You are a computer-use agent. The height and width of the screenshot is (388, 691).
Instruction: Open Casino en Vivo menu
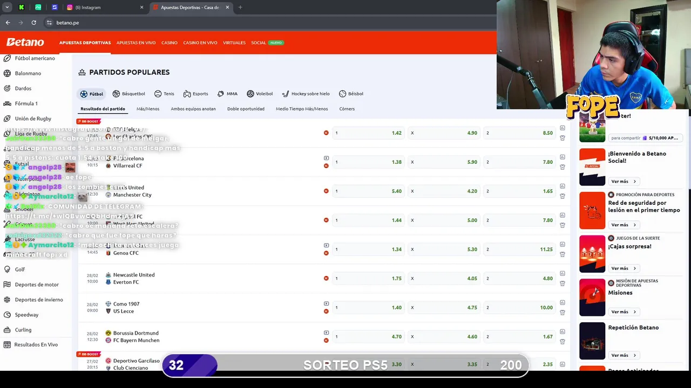coord(200,43)
